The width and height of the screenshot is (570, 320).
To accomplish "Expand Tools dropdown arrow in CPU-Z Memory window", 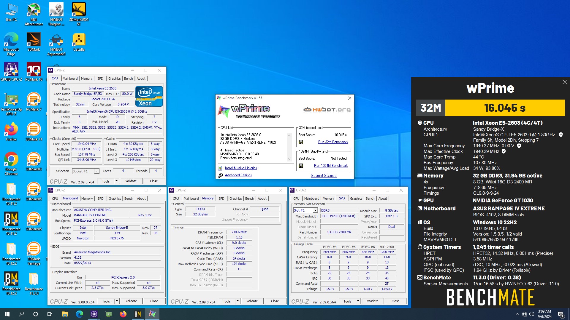I will [x=237, y=301].
